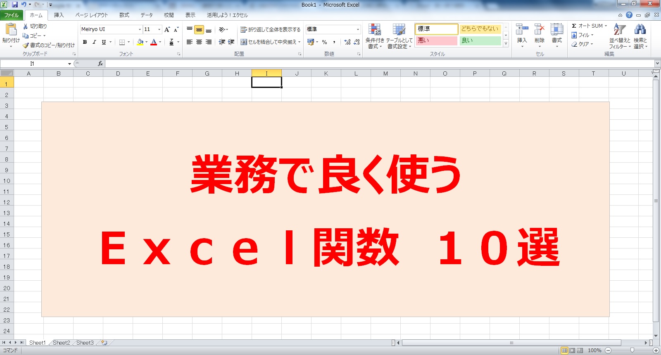Open Excel Help question mark icon
This screenshot has height=355, width=661.
629,15
